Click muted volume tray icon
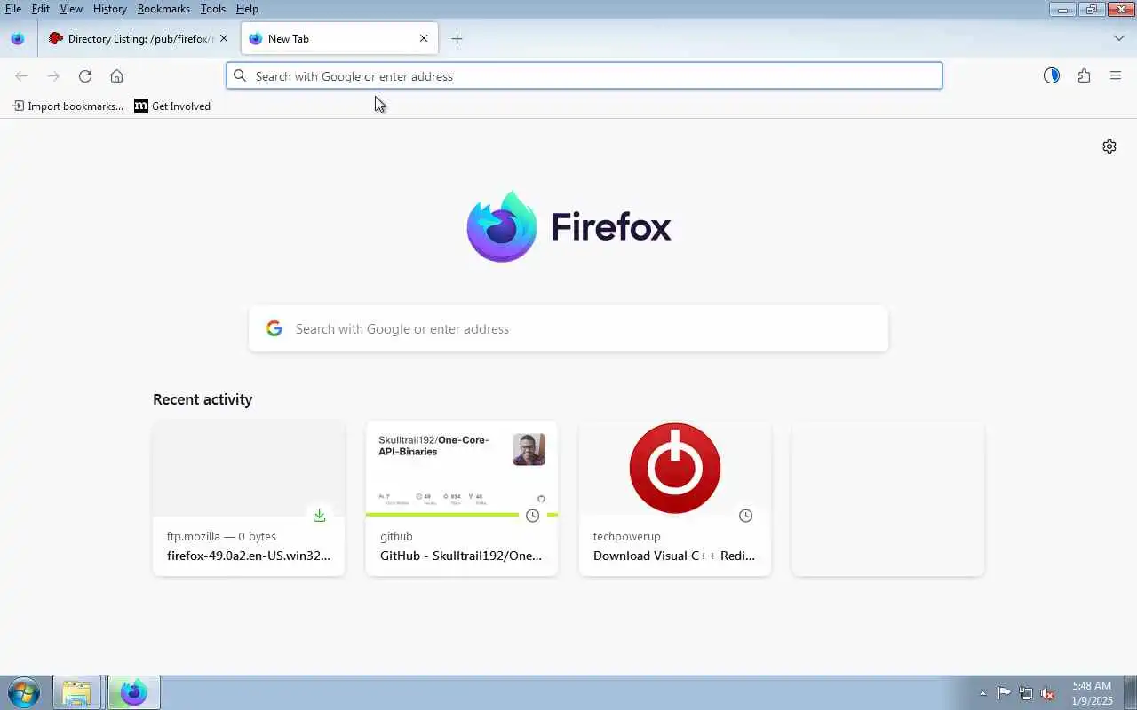Screen dimensions: 1137x710 1048,693
